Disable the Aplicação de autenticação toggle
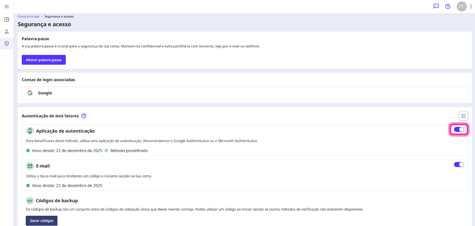Screen dimensions: 475x226 pos(459,130)
